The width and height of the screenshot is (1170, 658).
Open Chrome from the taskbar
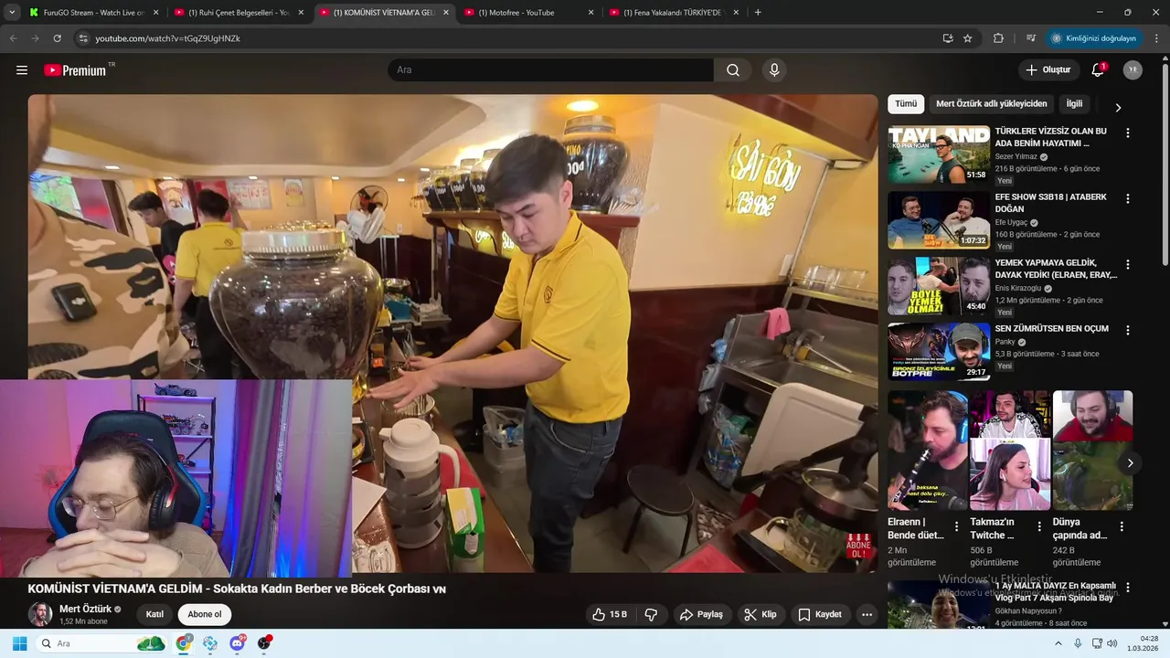click(184, 643)
